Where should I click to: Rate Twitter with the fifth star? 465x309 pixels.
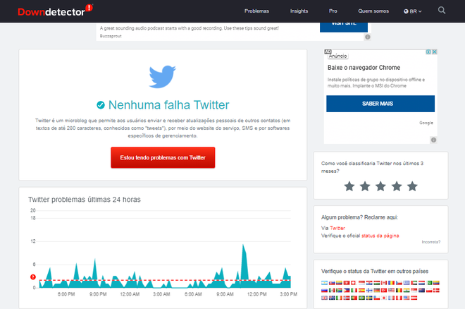412,186
